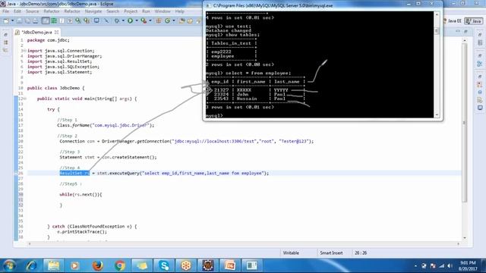Click the Smart Insert status entry
This screenshot has width=486, height=273.
(x=331, y=253)
